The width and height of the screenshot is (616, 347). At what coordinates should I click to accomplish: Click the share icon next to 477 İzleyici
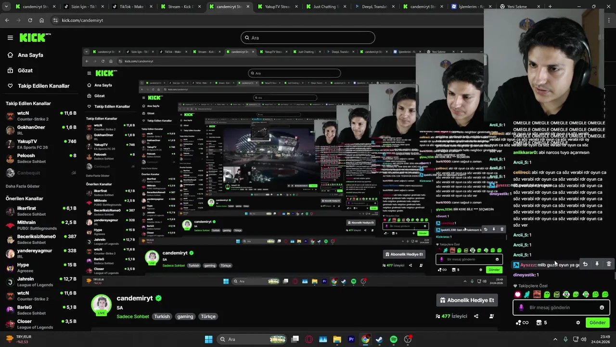[476, 316]
